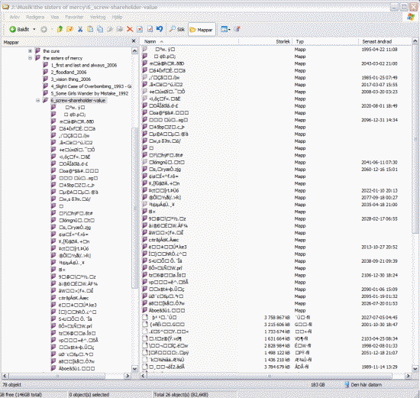The height and width of the screenshot is (398, 420).
Task: Click file icon of 3 758 867 kB row
Action: (x=145, y=317)
